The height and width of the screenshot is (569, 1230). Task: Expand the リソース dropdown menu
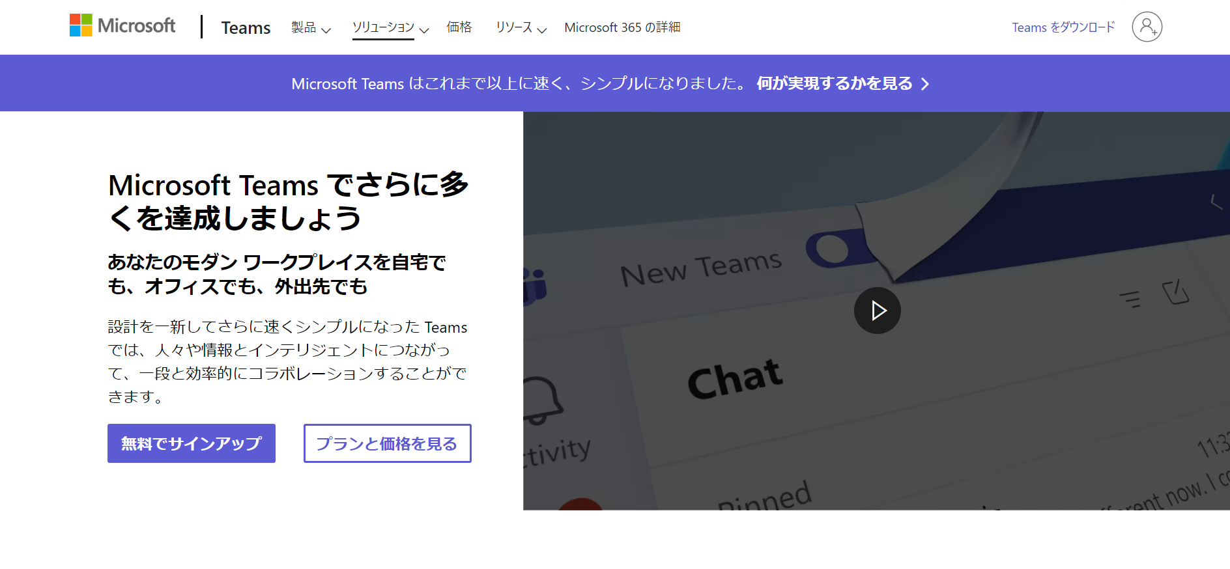pos(521,27)
